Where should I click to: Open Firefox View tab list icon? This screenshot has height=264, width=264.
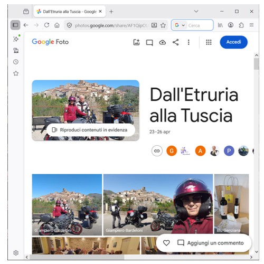click(x=26, y=12)
